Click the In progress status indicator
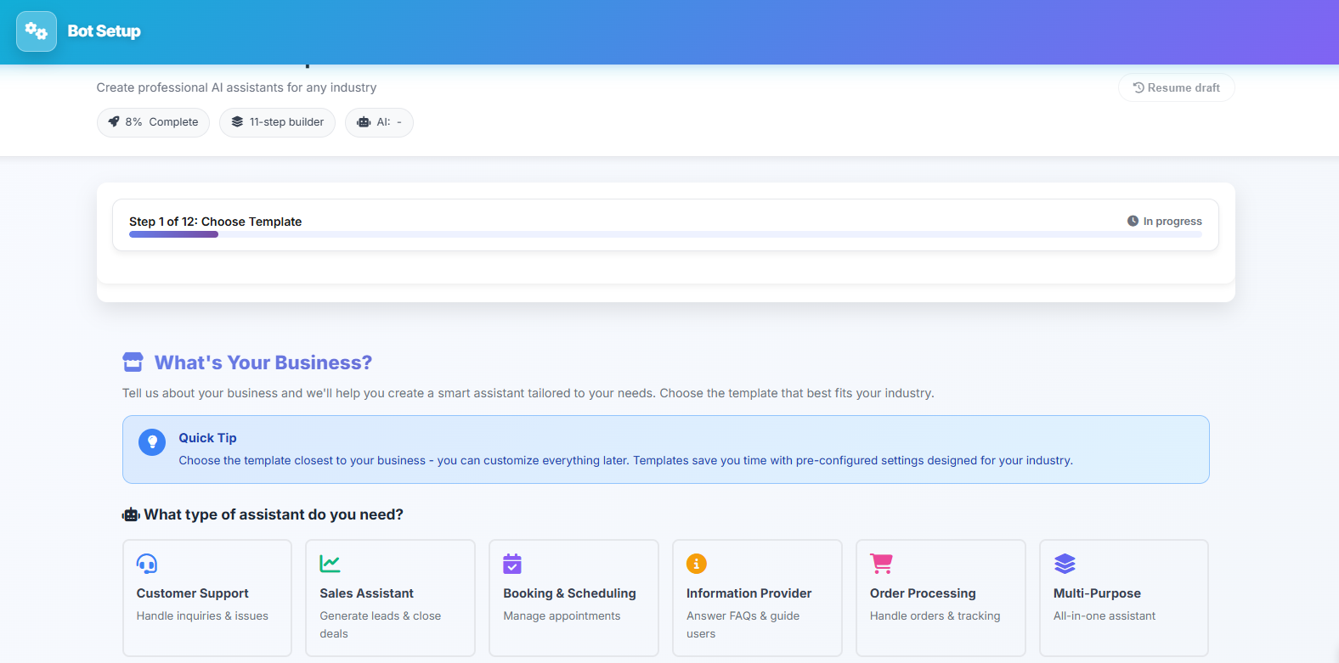Viewport: 1339px width, 663px height. [x=1164, y=222]
